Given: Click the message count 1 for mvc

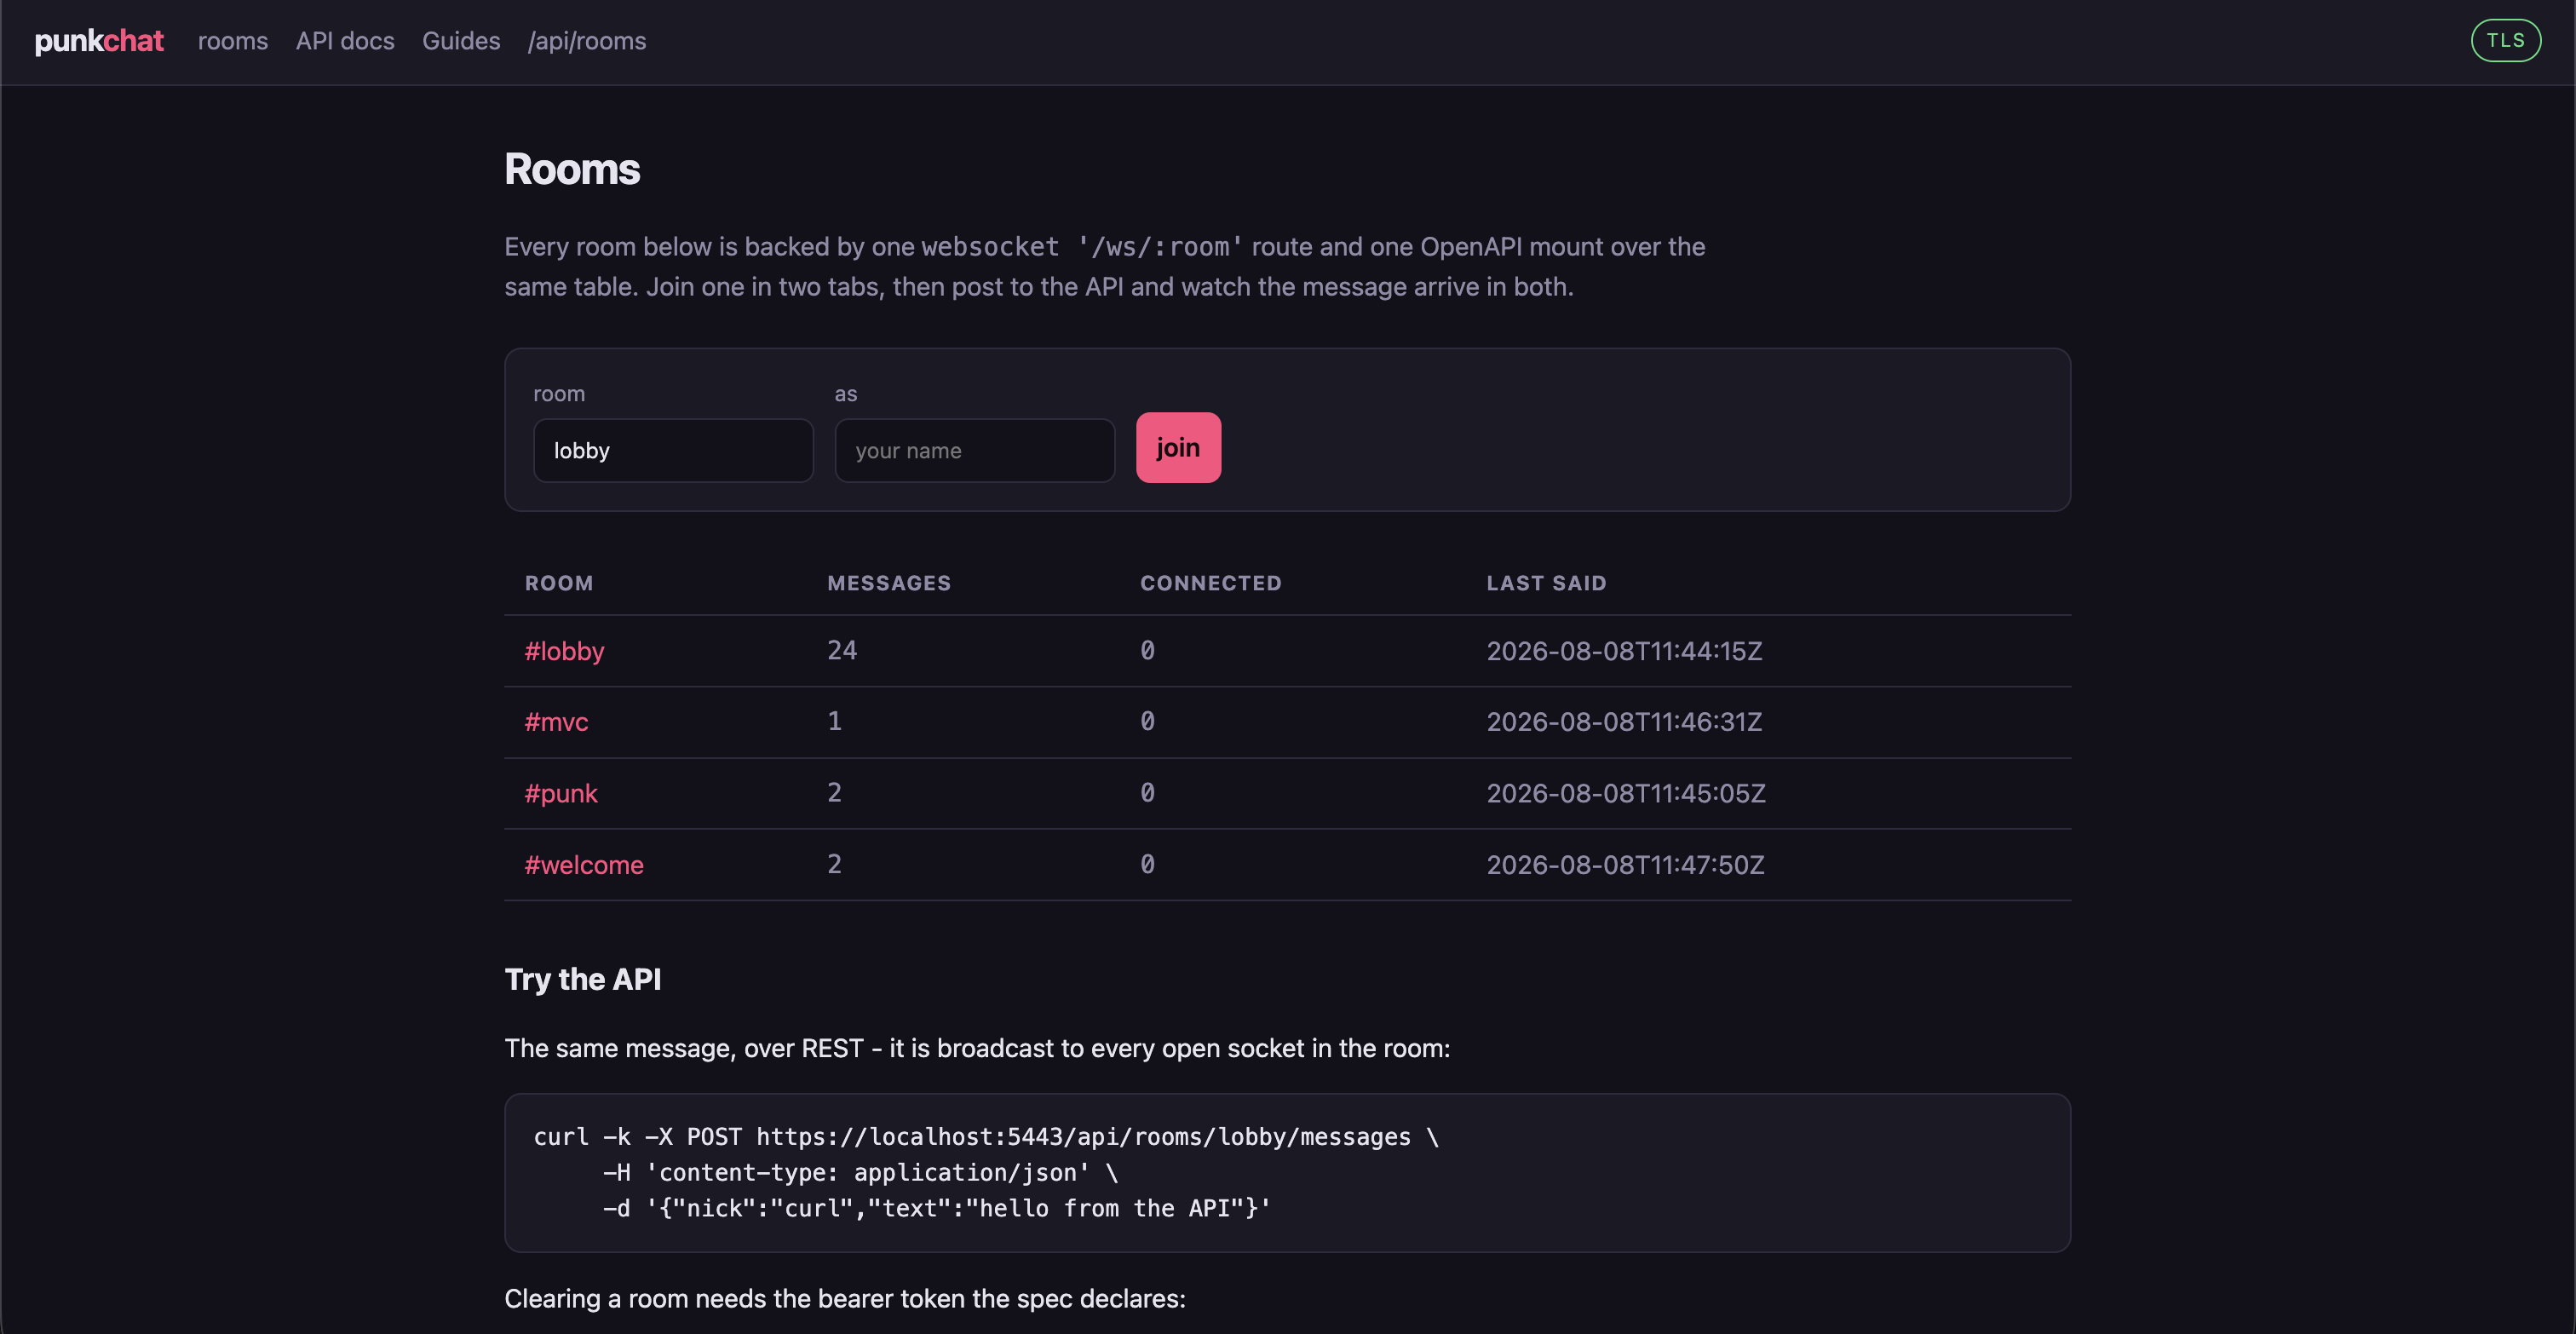Looking at the screenshot, I should (835, 722).
